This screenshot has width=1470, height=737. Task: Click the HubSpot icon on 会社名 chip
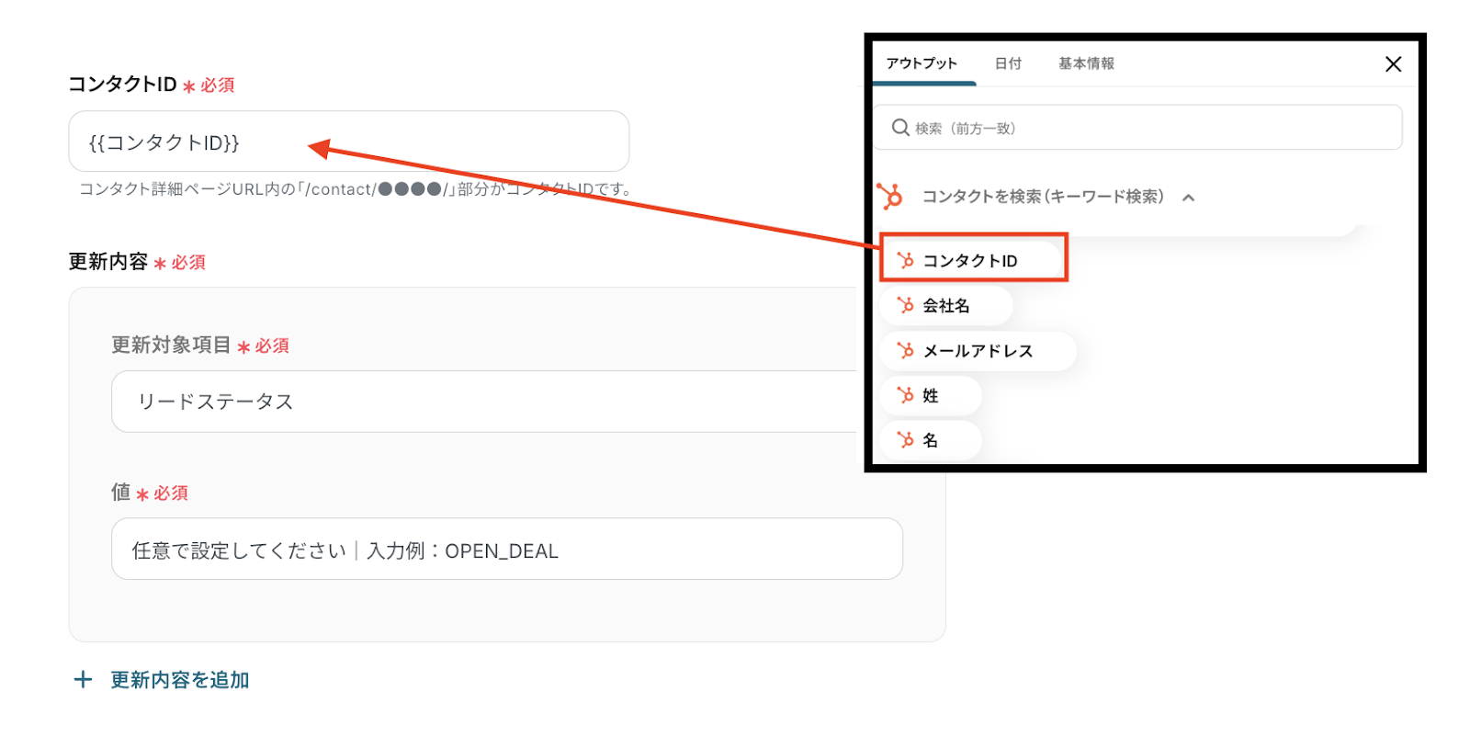(906, 305)
